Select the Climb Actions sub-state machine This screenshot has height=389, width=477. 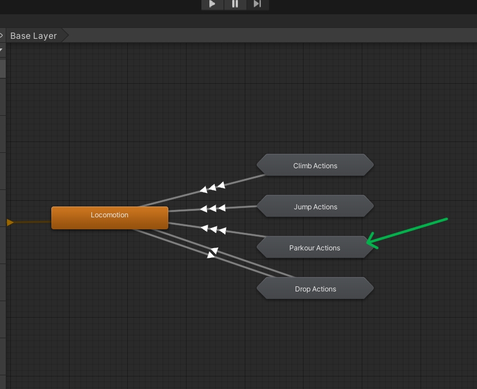pyautogui.click(x=315, y=165)
